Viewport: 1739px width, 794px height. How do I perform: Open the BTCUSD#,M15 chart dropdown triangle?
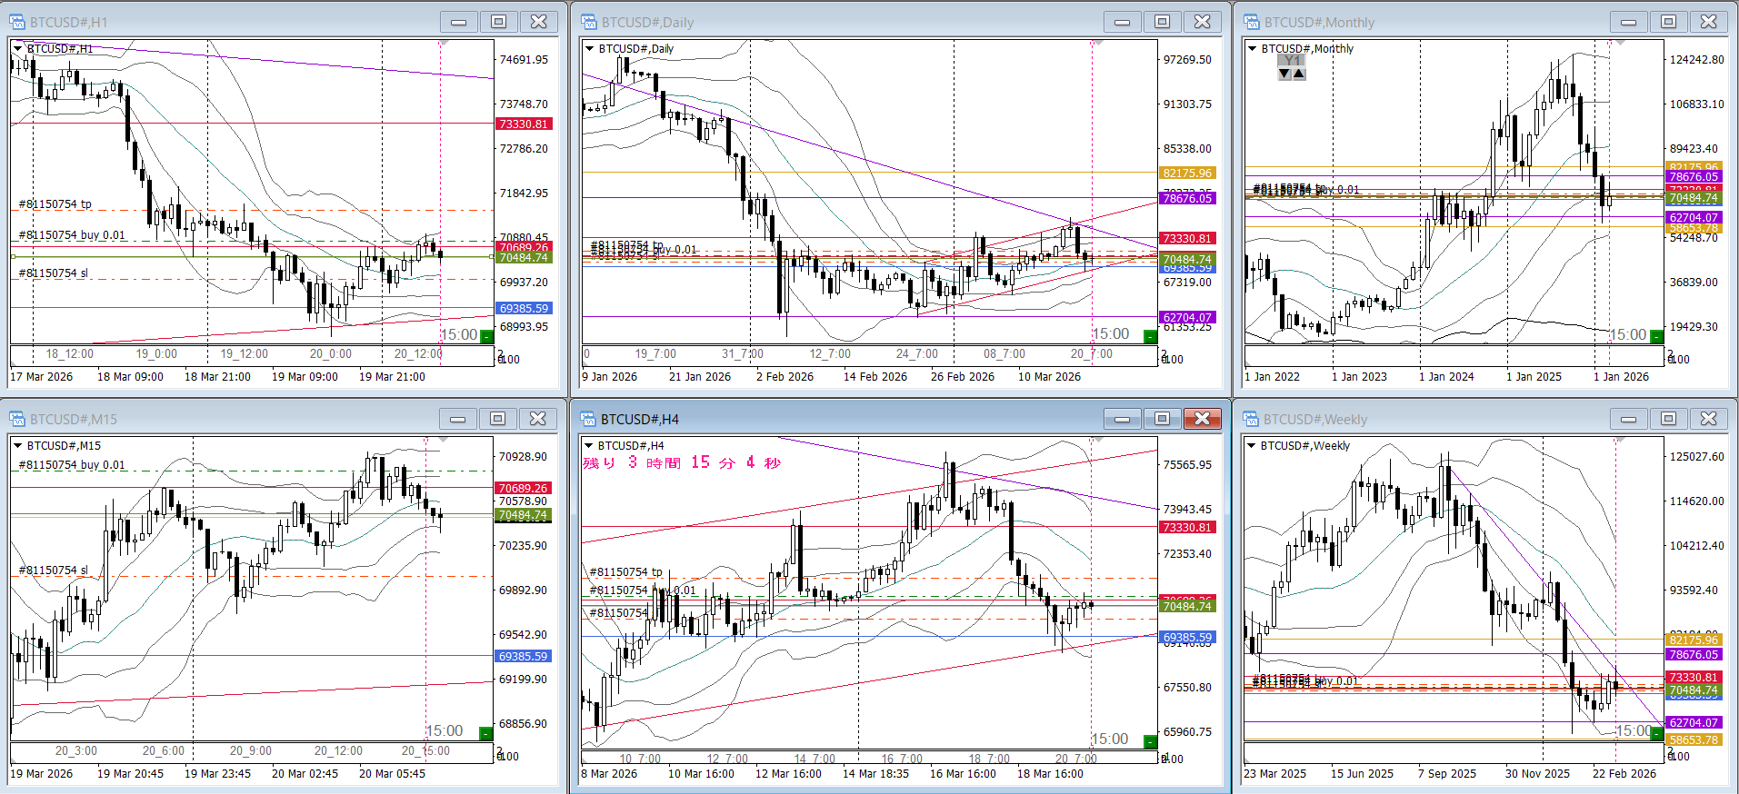pos(17,446)
